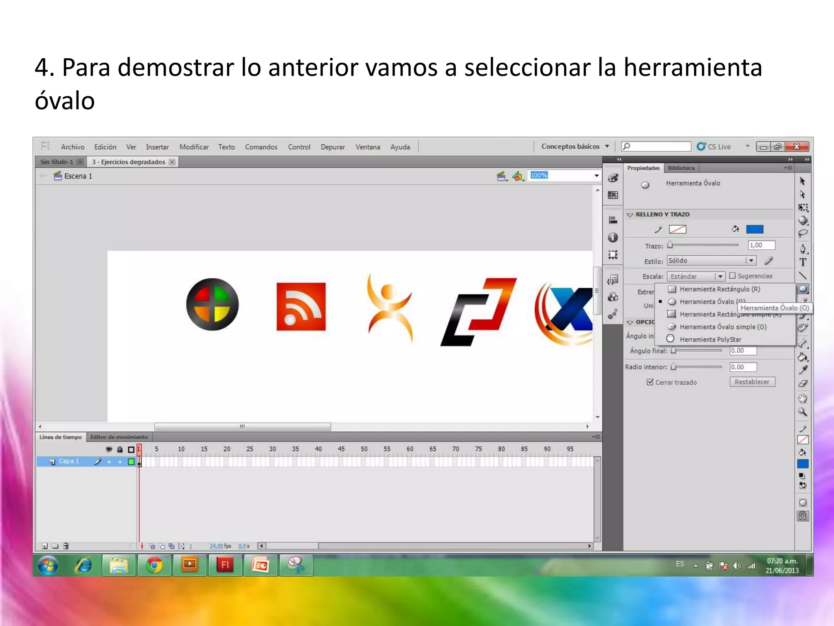Toggle lock all layers padlock icon

tap(120, 449)
